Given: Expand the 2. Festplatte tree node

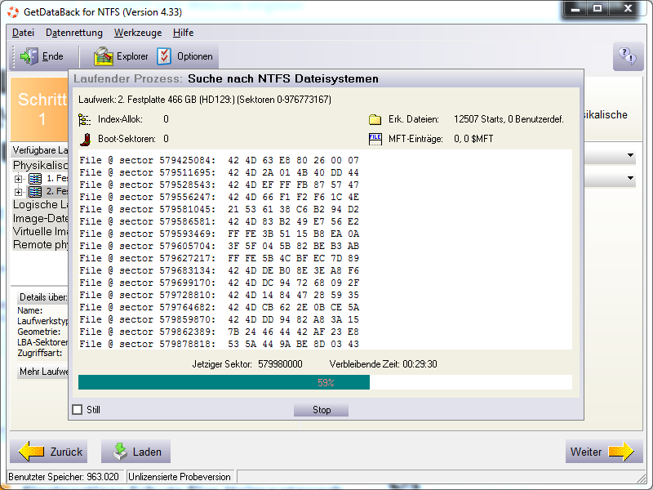Looking at the screenshot, I should (18, 192).
